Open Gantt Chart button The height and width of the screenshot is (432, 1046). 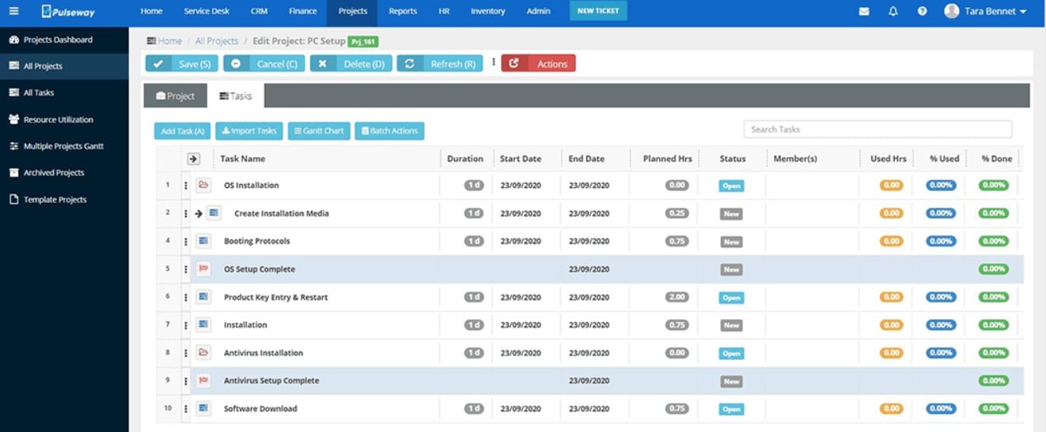point(319,131)
